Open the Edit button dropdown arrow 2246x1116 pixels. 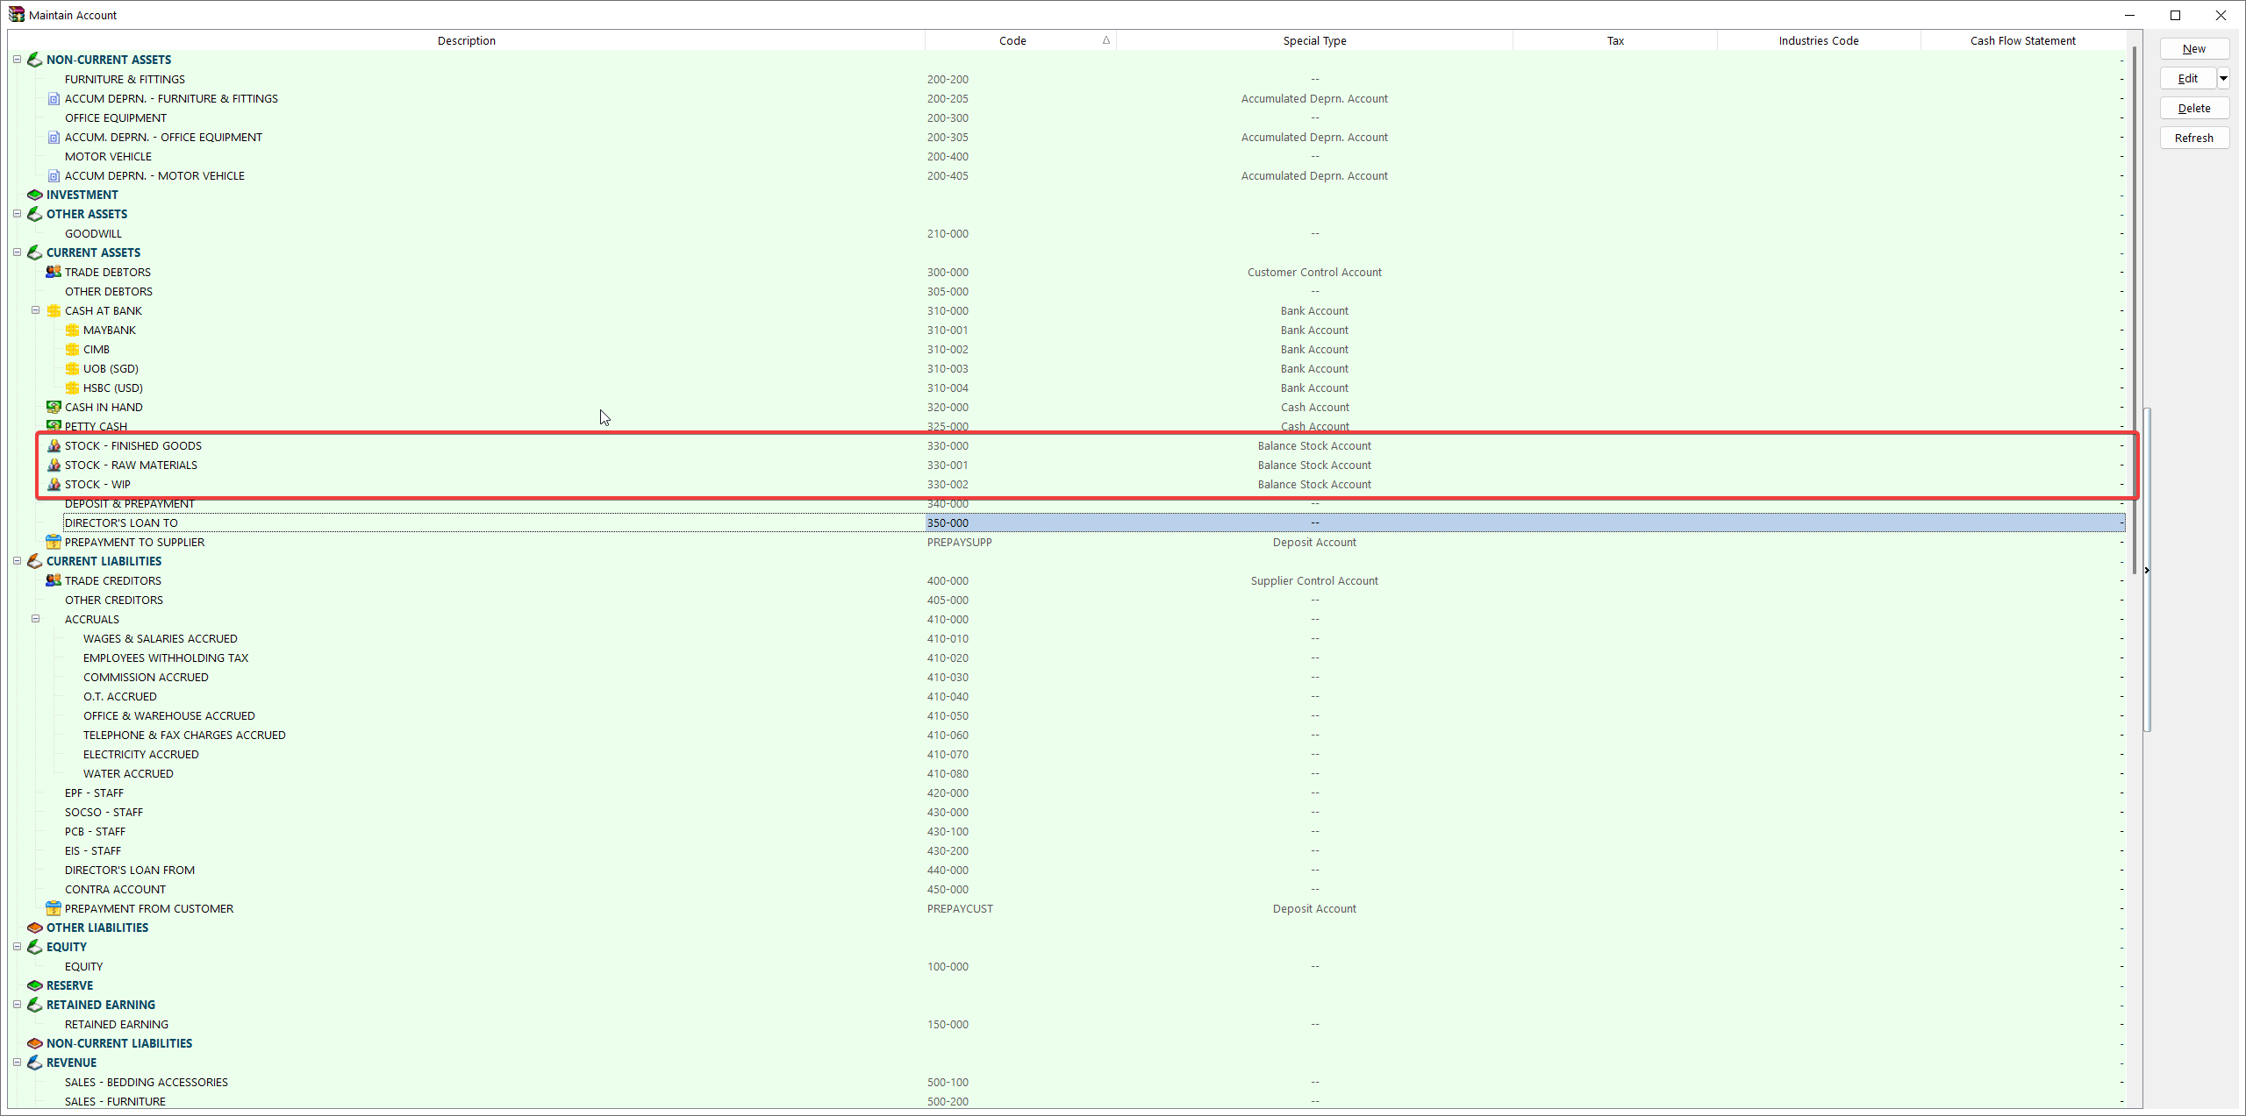(x=2223, y=78)
